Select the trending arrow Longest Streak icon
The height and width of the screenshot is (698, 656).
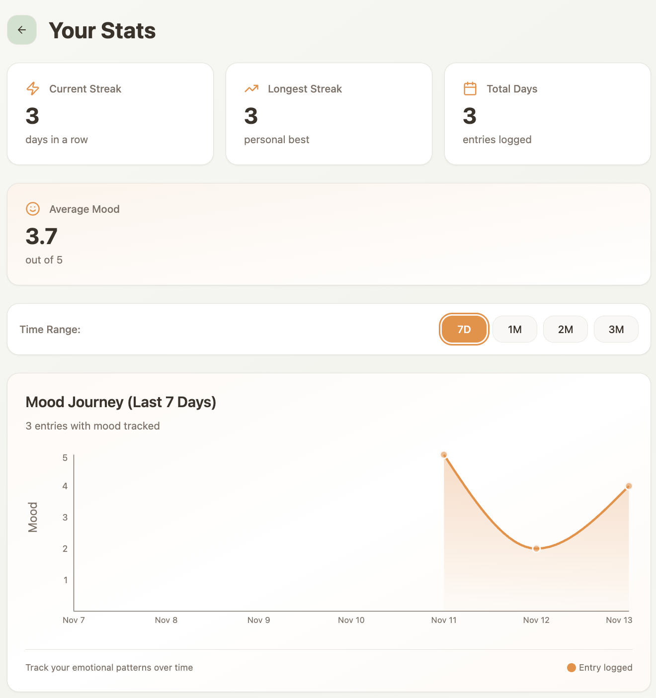pyautogui.click(x=251, y=88)
